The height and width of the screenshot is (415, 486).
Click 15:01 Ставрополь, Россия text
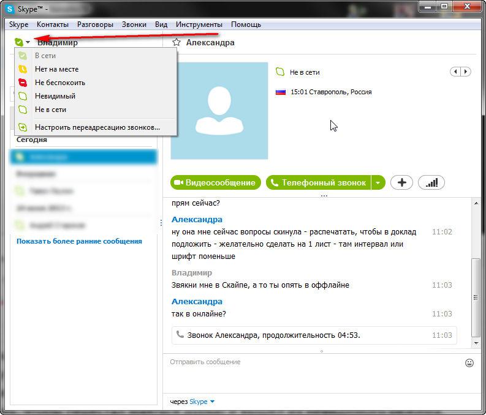[331, 92]
